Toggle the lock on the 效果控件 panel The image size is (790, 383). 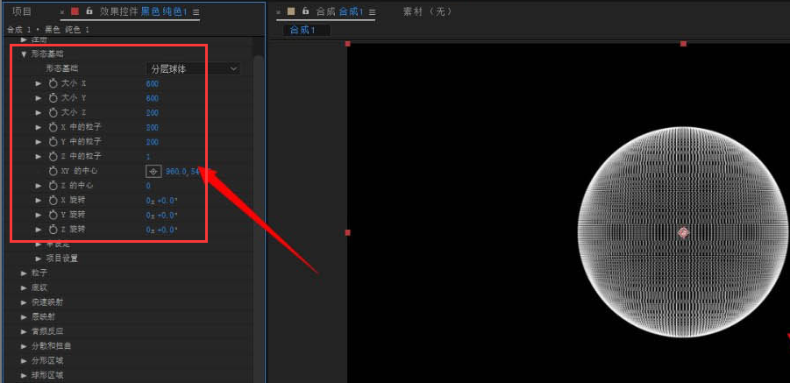pos(89,11)
